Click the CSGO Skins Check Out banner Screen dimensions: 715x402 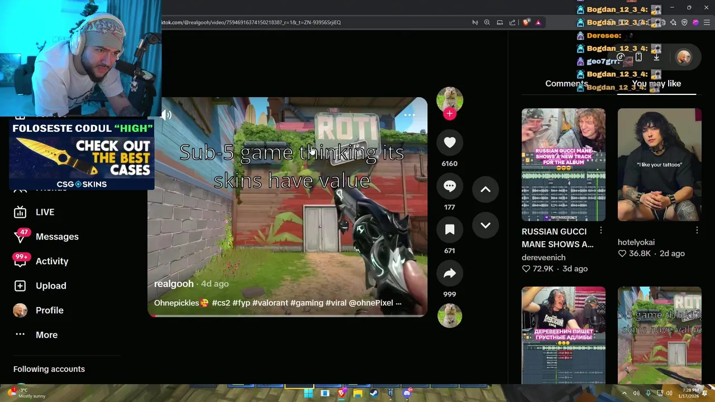82,155
